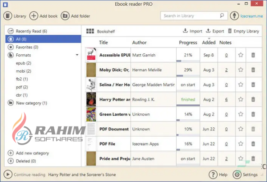Select Recently Read (6) category
This screenshot has width=267, height=182.
click(x=43, y=31)
